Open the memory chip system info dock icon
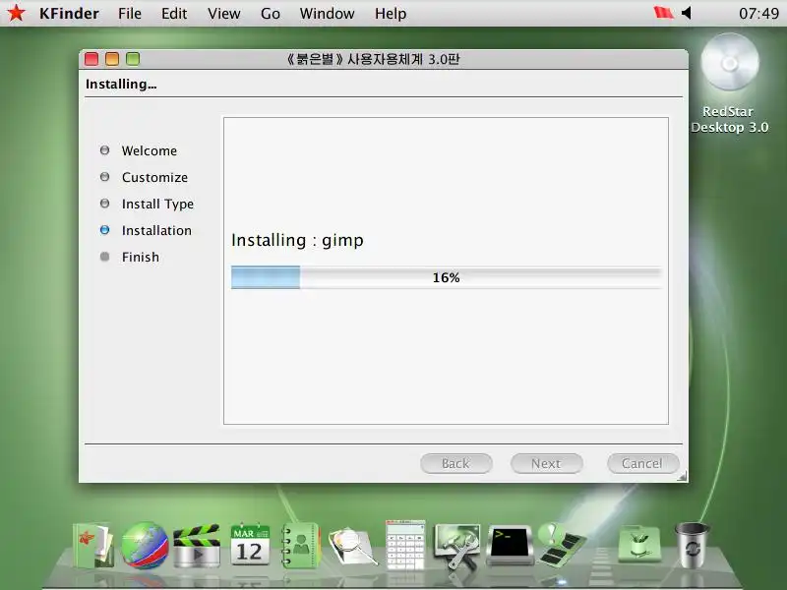Viewport: 787px width, 590px height. (562, 545)
